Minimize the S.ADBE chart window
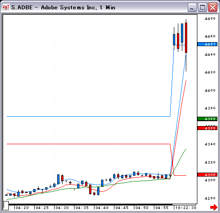 tap(192, 7)
